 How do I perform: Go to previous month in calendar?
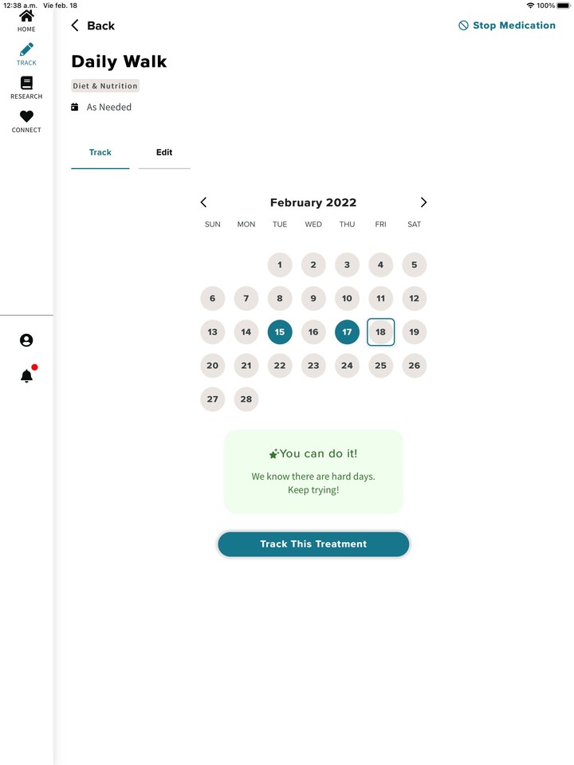[x=203, y=202]
